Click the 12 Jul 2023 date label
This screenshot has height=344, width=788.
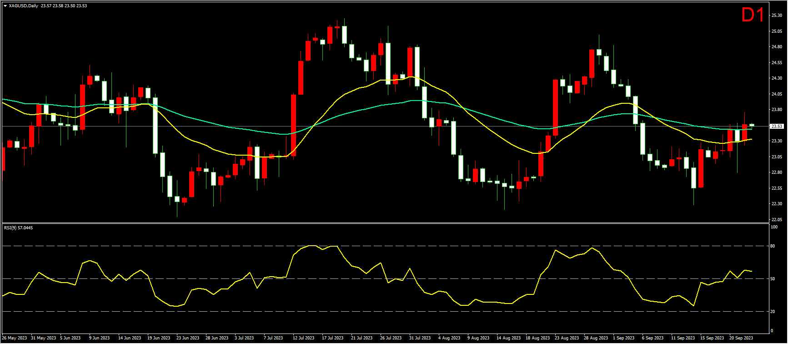coord(303,338)
